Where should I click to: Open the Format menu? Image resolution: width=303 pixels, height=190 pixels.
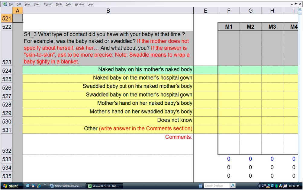point(48,4)
